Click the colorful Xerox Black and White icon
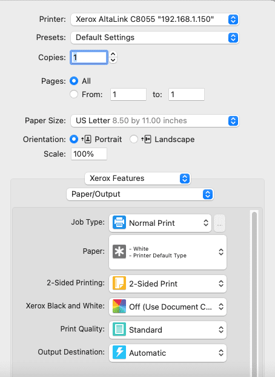The width and height of the screenshot is (275, 377). [x=119, y=307]
